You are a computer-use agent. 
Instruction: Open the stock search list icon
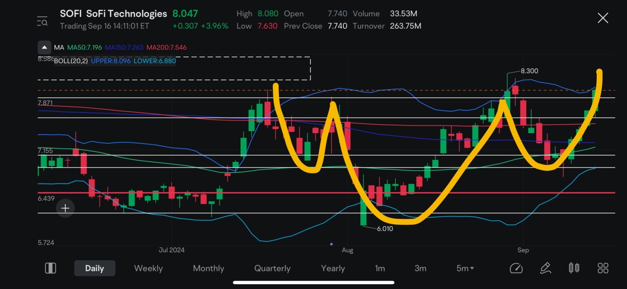[42, 21]
